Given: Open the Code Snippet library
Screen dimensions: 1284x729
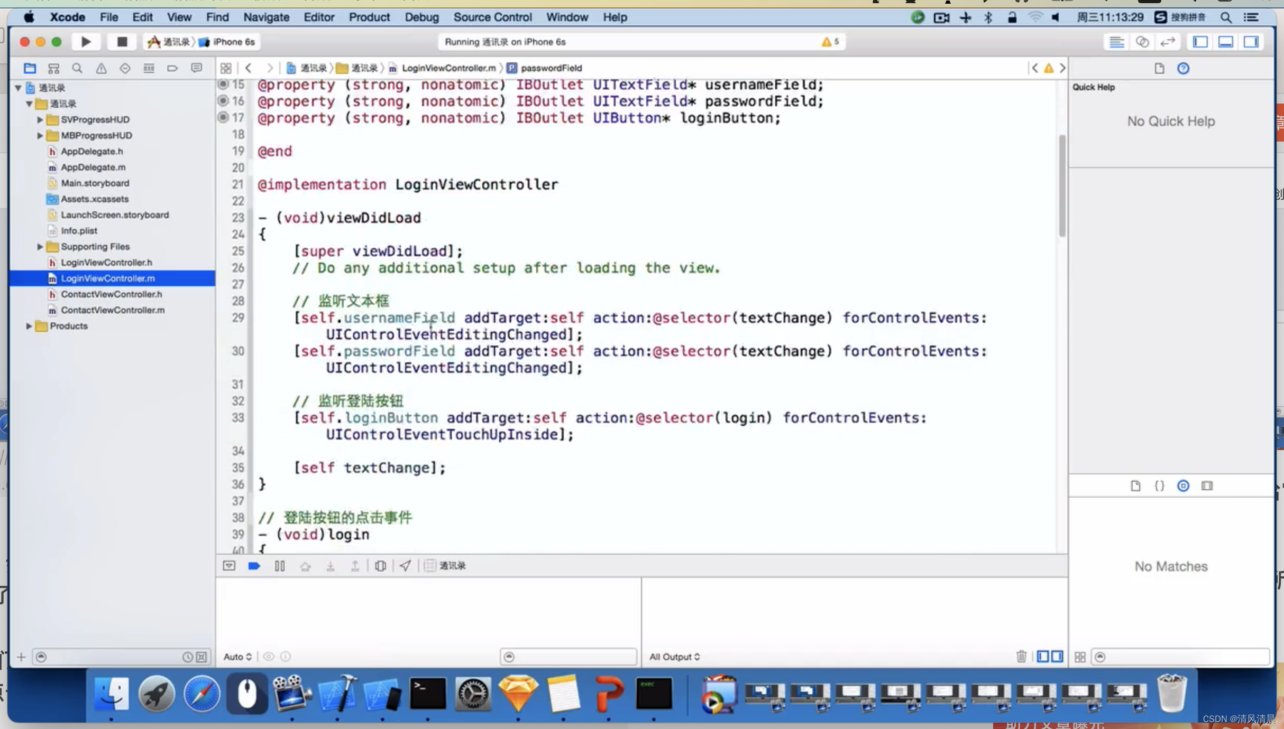Looking at the screenshot, I should click(1159, 485).
